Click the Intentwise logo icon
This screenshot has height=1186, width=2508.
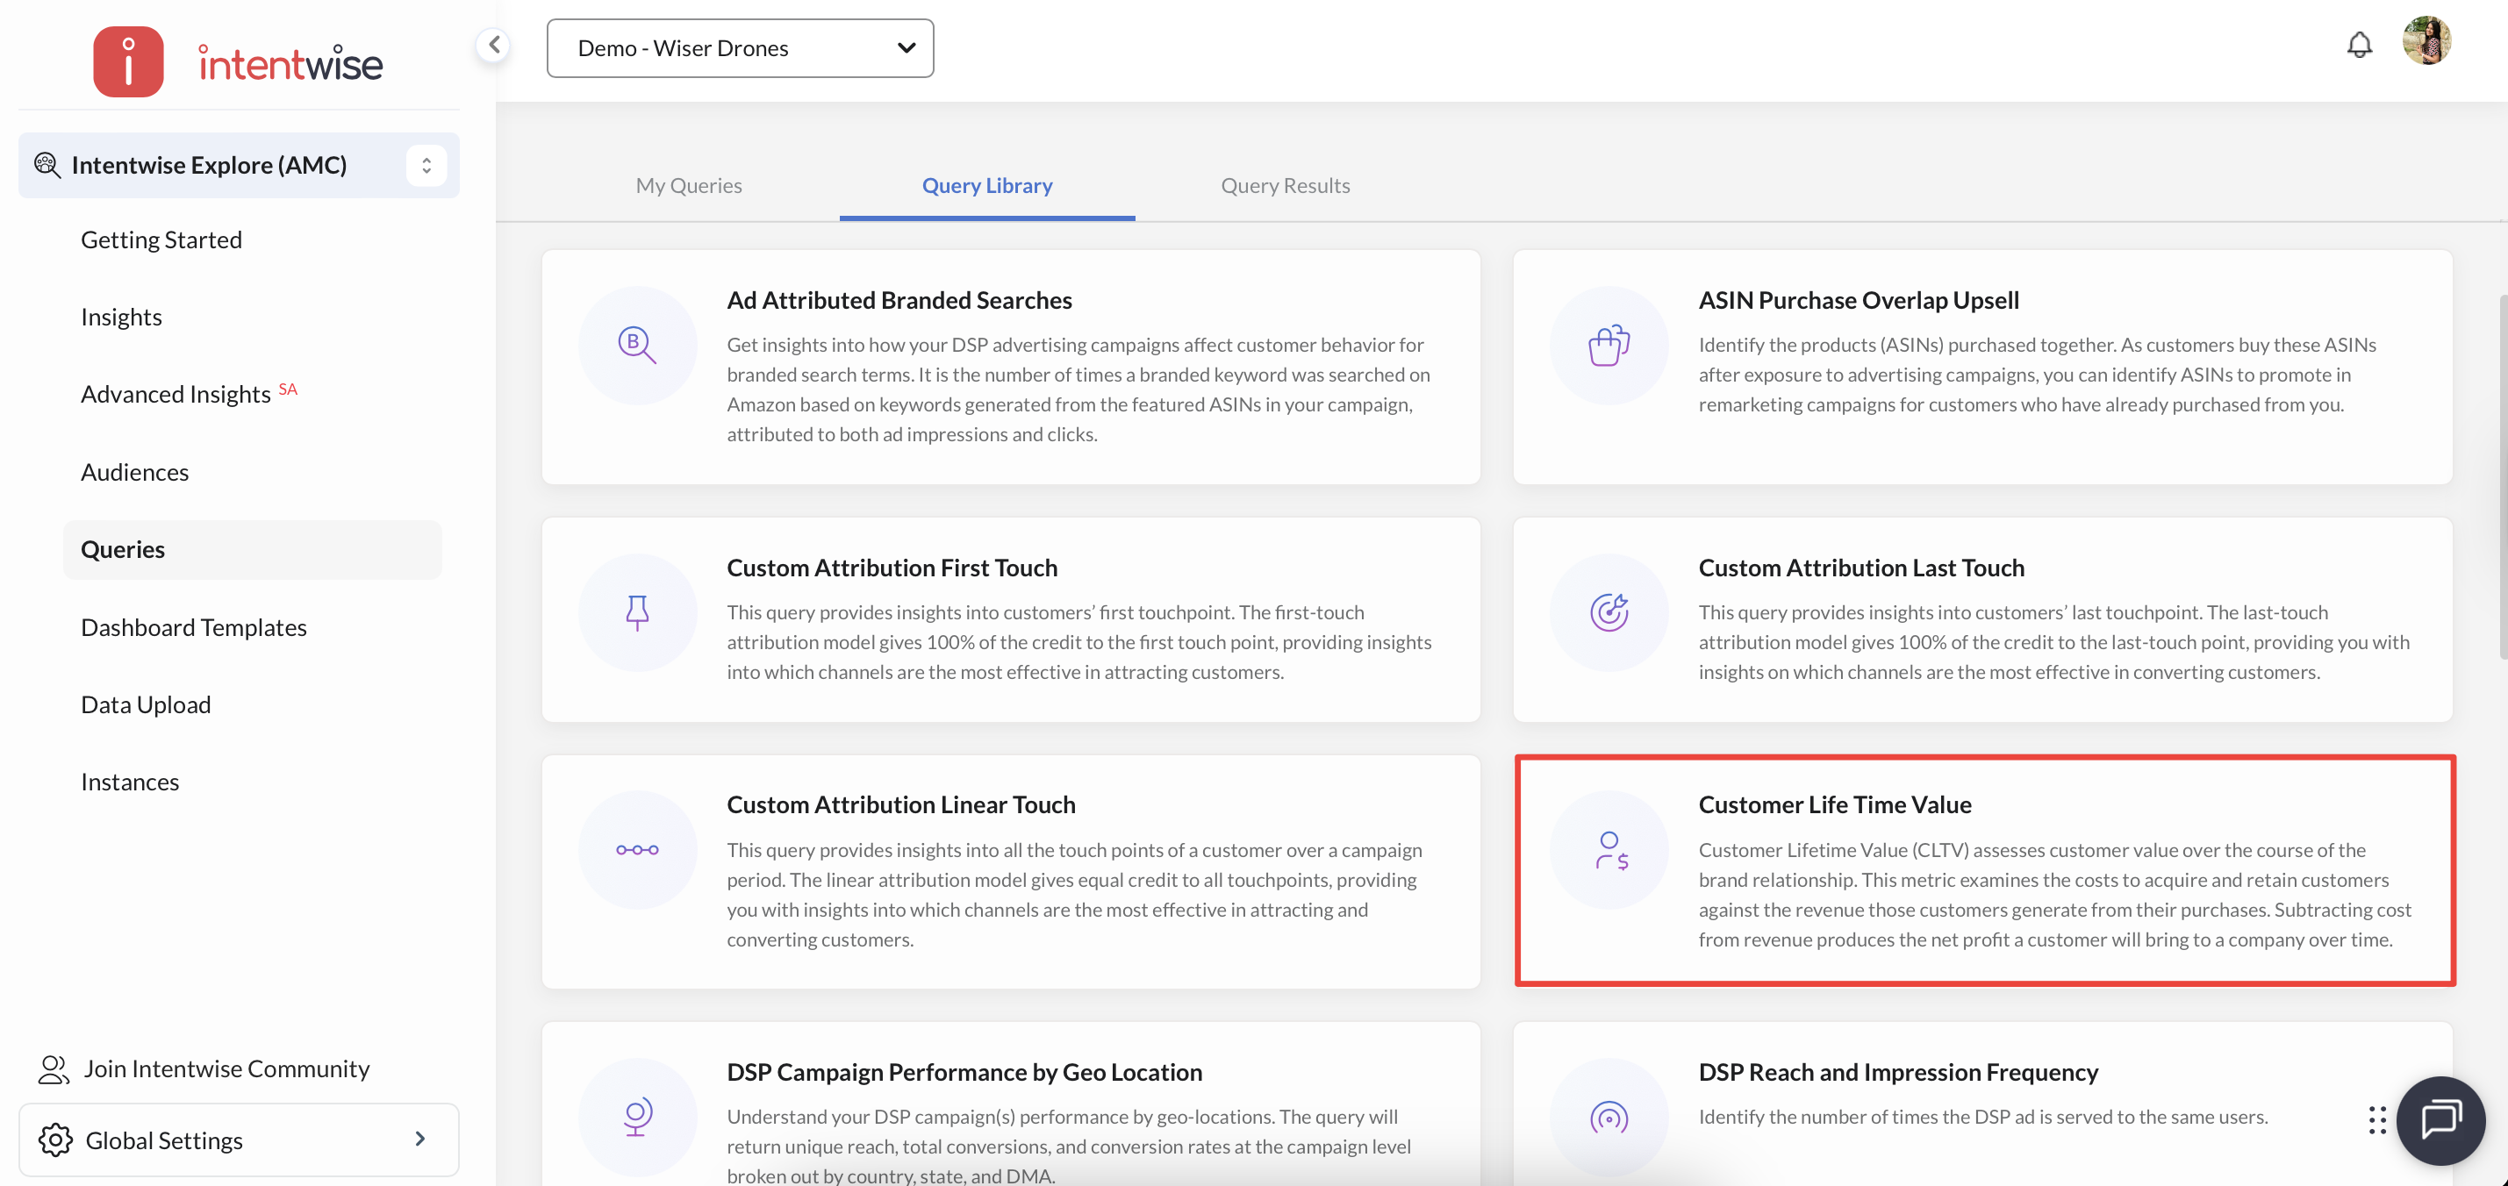tap(127, 61)
